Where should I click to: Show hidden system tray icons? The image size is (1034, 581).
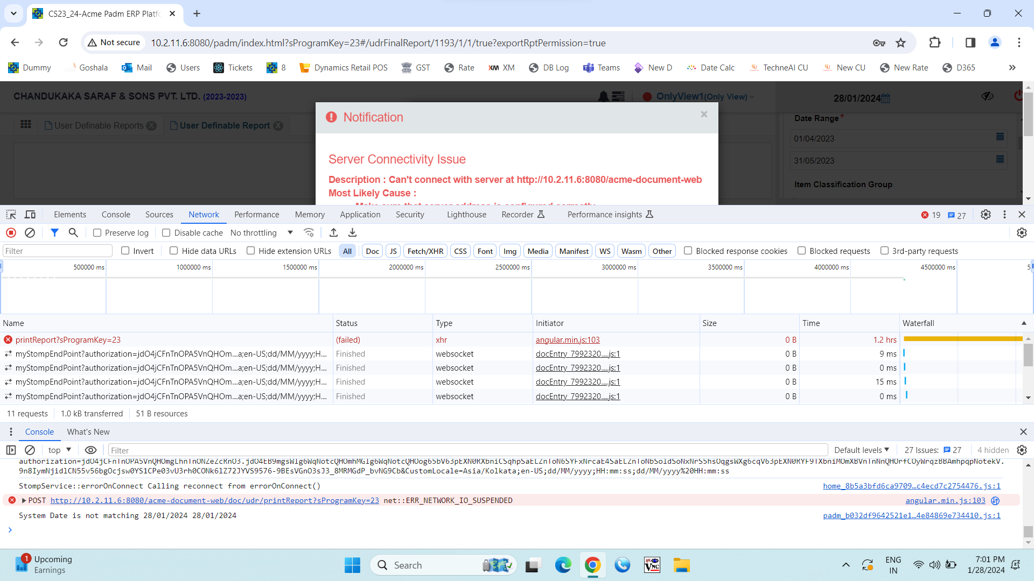tap(846, 565)
